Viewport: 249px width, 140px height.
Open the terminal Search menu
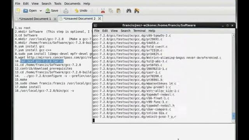click(x=125, y=31)
